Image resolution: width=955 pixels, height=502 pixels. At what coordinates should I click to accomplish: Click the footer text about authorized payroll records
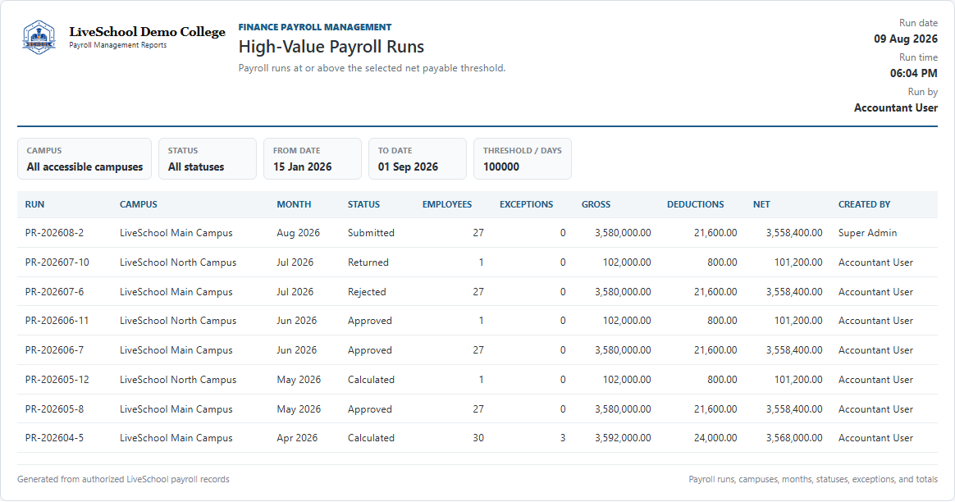(x=123, y=480)
